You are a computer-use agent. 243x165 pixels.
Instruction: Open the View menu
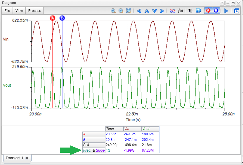pyautogui.click(x=19, y=11)
